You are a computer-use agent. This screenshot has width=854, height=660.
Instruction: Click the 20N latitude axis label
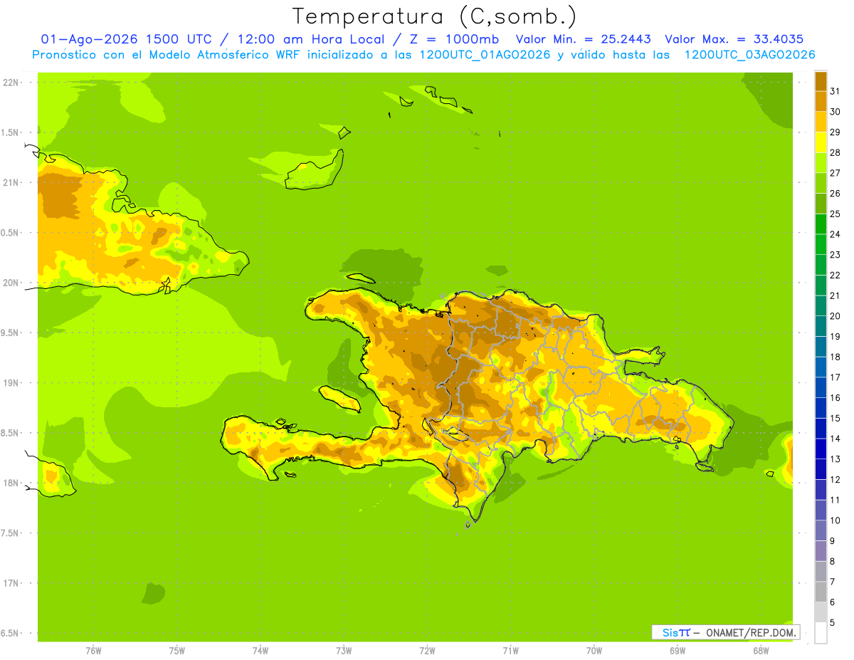12,283
